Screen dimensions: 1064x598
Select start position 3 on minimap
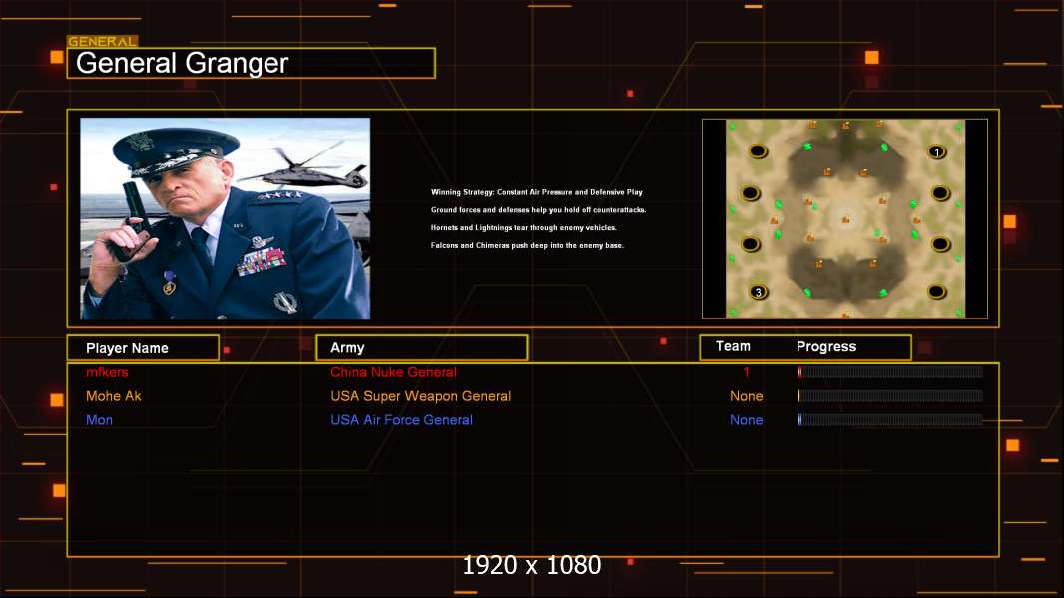tap(758, 292)
